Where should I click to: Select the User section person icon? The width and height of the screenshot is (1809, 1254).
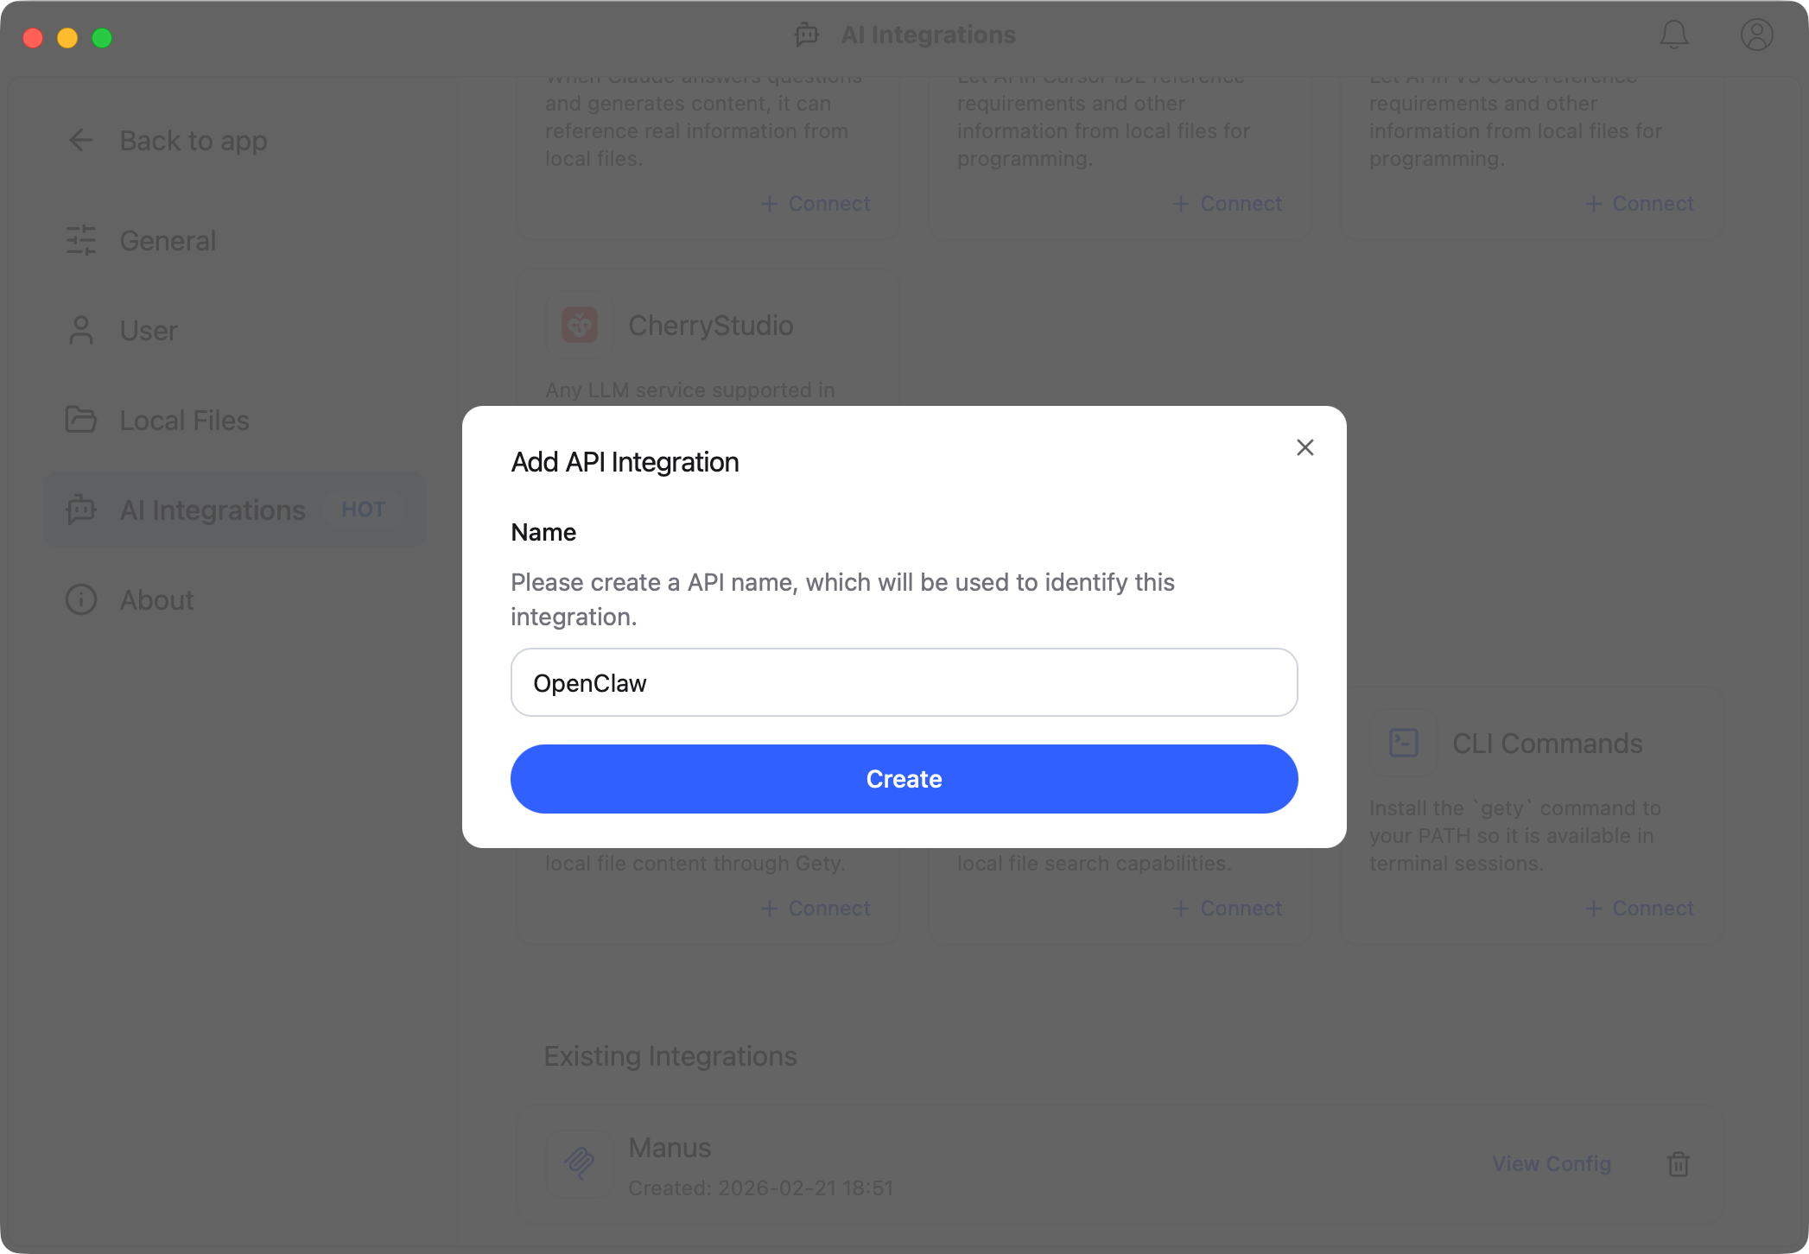(80, 330)
